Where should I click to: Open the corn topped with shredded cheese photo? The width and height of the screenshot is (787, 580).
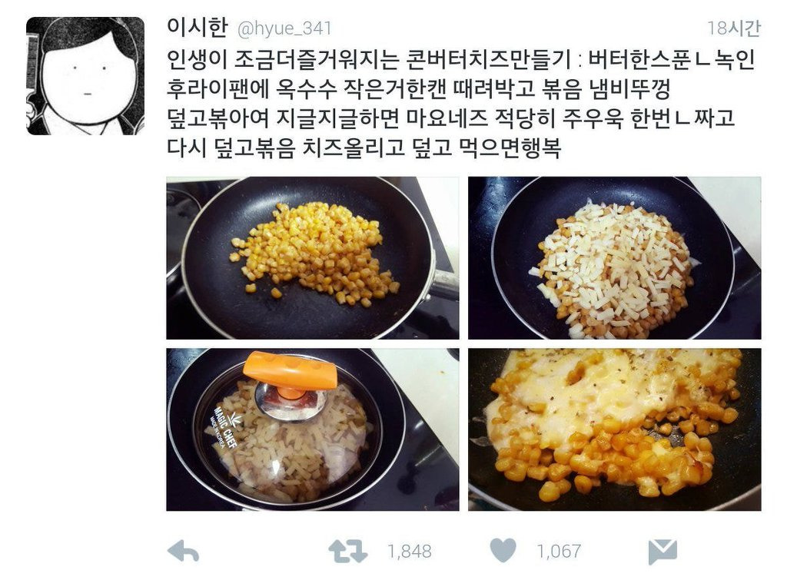click(x=614, y=258)
